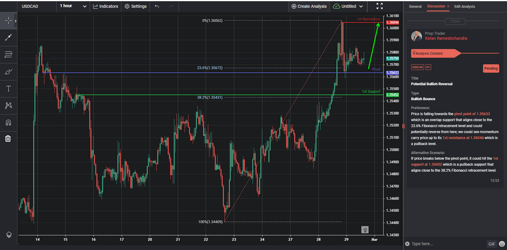Viewport: 507px width, 250px height.
Task: Click the Pending status button
Action: [491, 68]
